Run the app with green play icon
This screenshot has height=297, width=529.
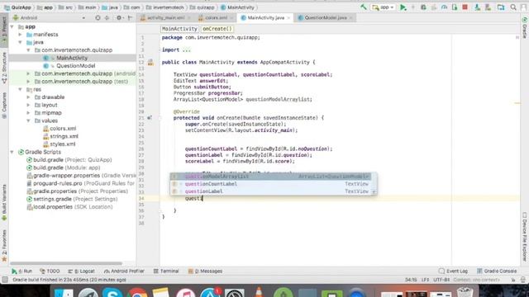coord(403,7)
